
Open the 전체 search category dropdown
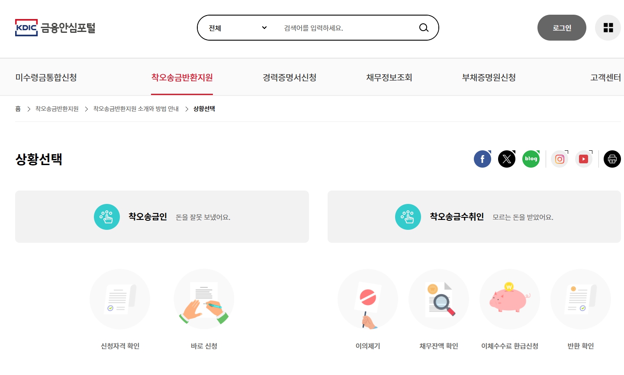pyautogui.click(x=236, y=27)
